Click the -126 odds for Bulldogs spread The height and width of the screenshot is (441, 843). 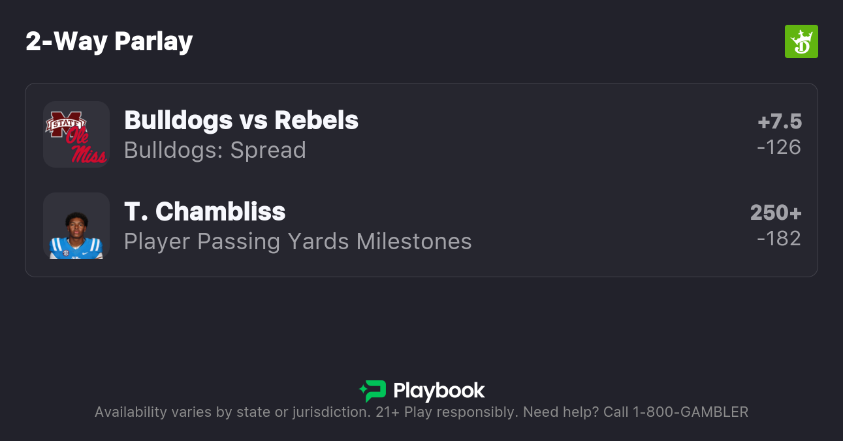[x=779, y=147]
